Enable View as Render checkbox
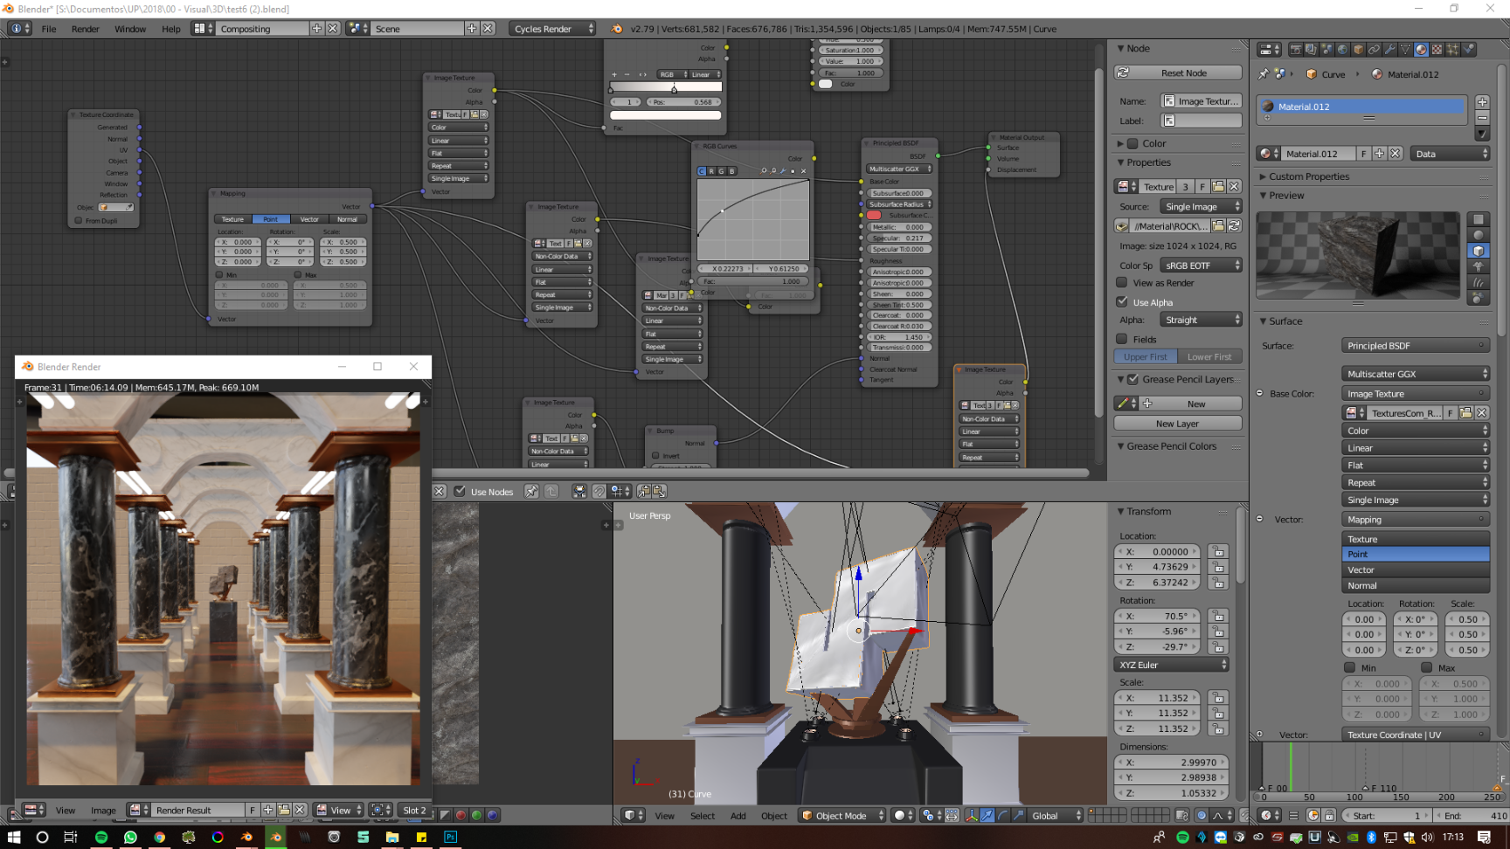Viewport: 1510px width, 849px height. (x=1122, y=283)
